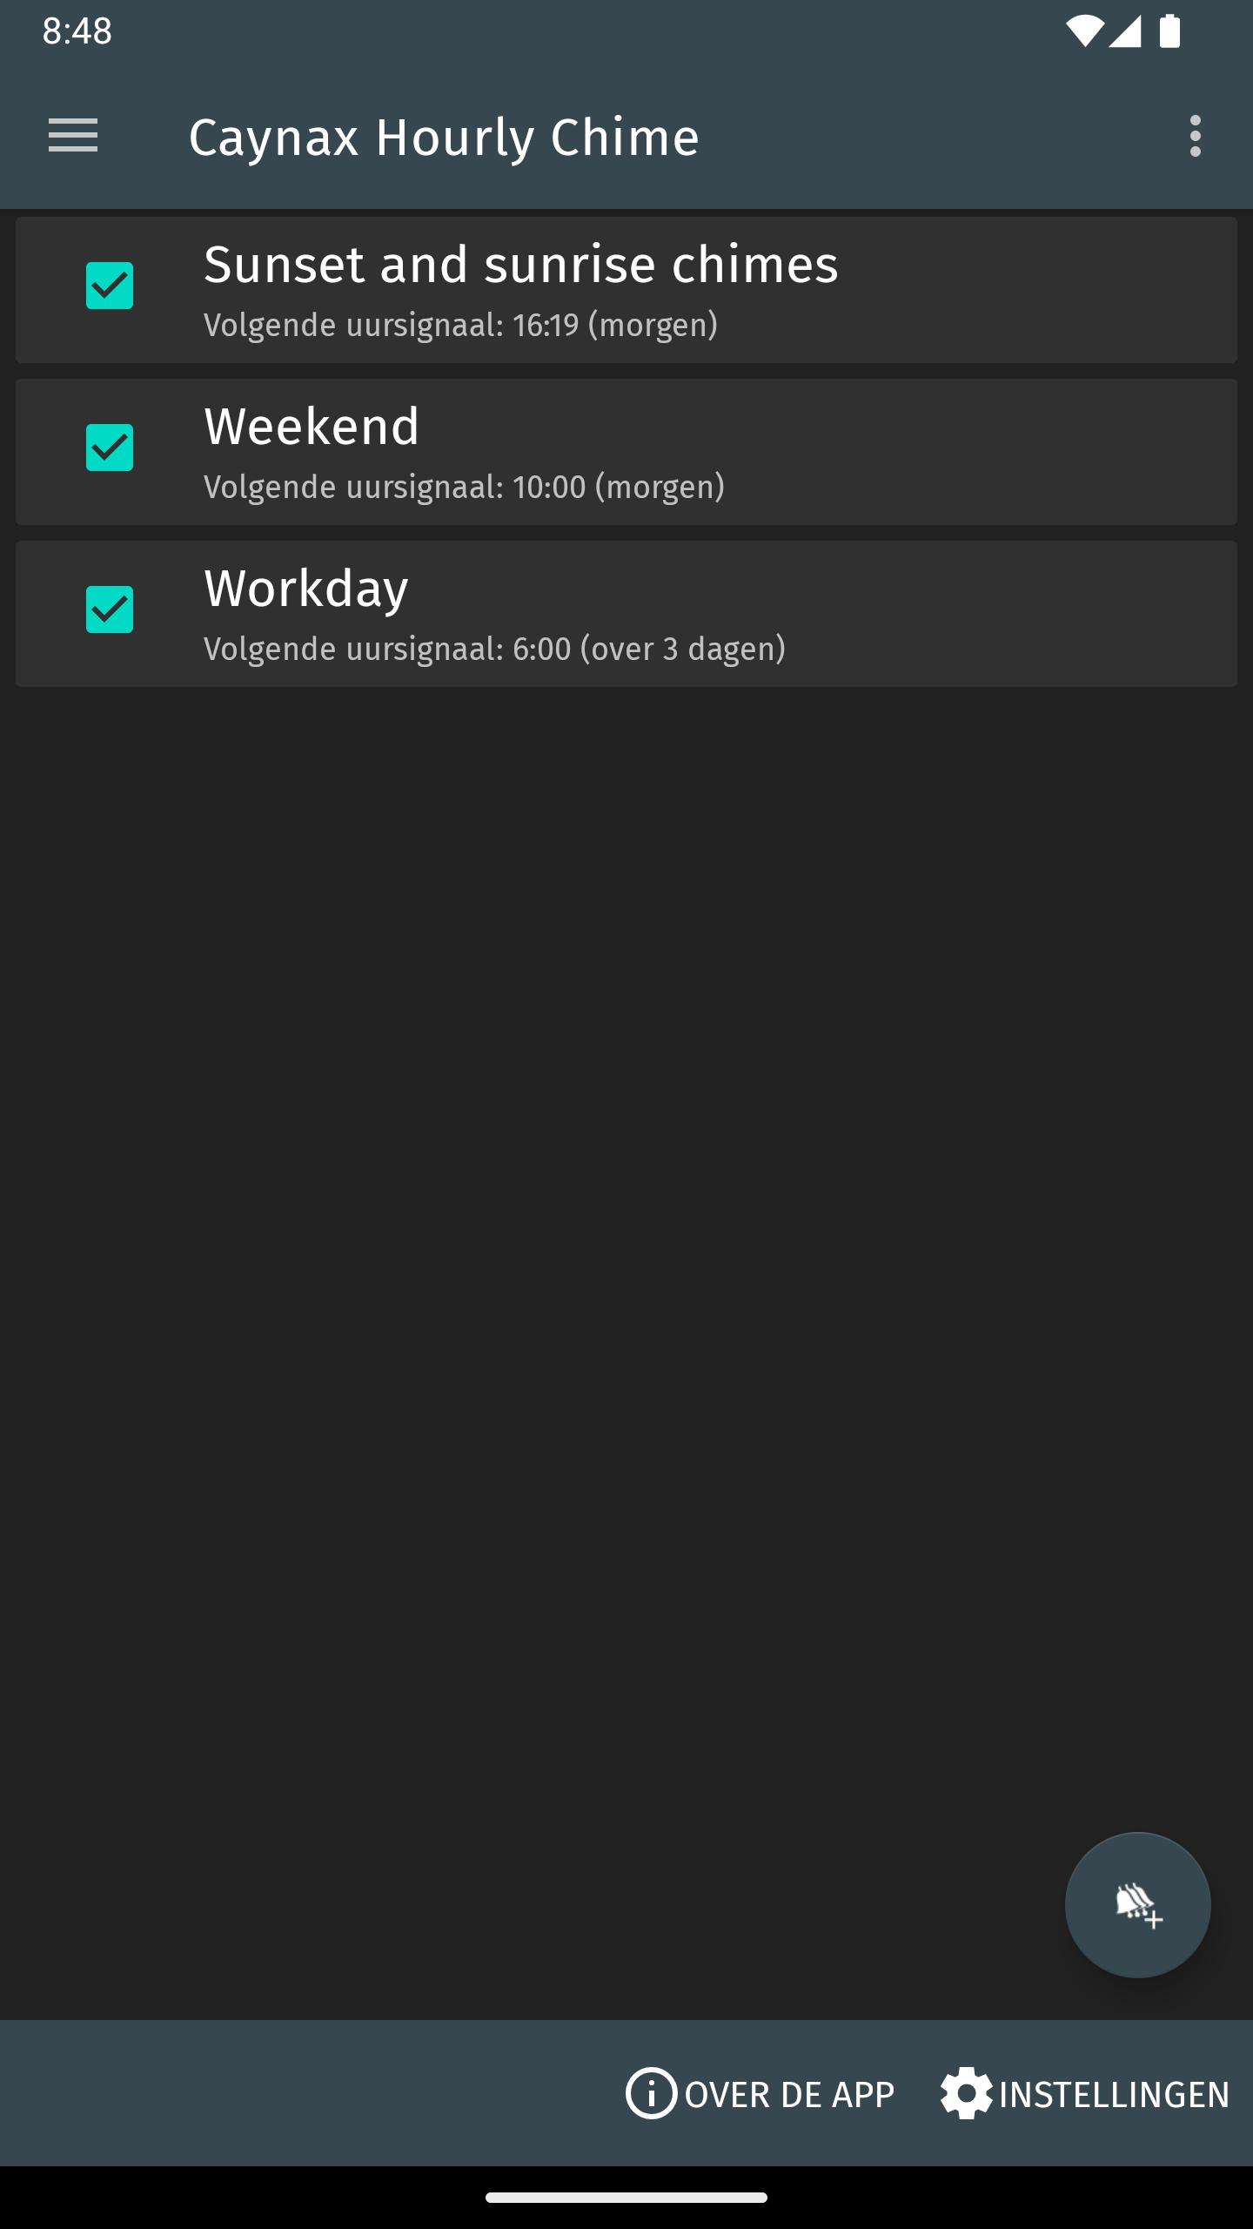Viewport: 1253px width, 2229px height.
Task: Open INSTELLINGEN settings text button
Action: pyautogui.click(x=1114, y=2095)
